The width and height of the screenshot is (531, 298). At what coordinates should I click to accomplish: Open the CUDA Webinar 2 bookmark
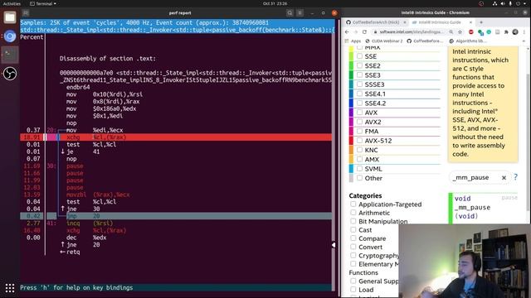383,41
